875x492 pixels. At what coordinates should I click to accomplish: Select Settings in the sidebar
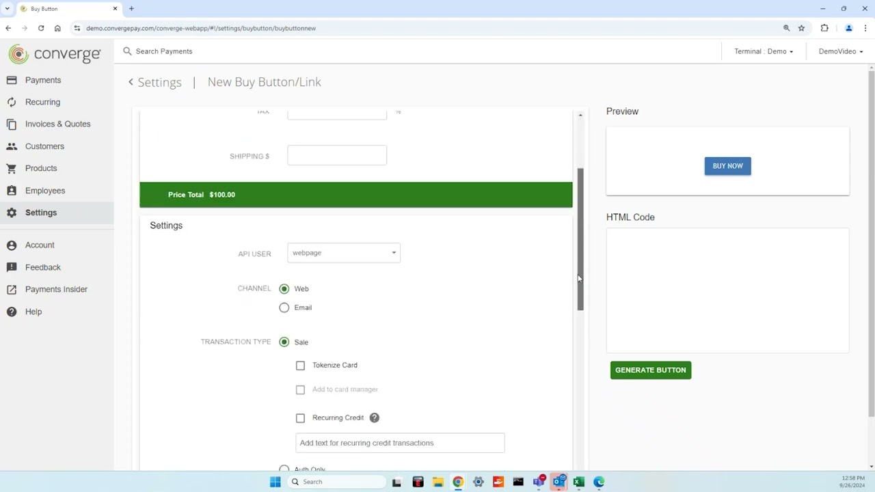pyautogui.click(x=41, y=213)
